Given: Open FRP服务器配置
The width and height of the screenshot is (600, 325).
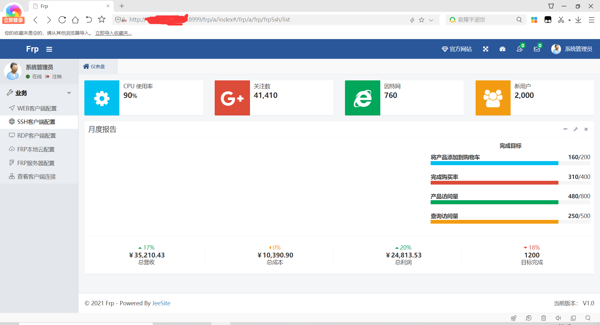Looking at the screenshot, I should tap(35, 163).
